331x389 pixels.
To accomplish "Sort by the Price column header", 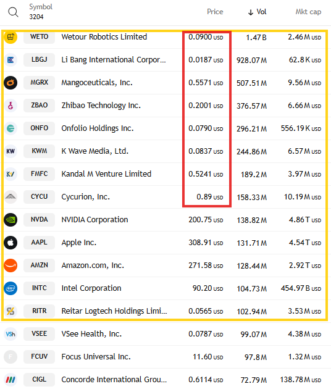I will [215, 12].
